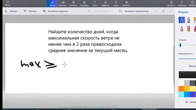Click the current black color bar
196x110 pixels.
[187, 75]
